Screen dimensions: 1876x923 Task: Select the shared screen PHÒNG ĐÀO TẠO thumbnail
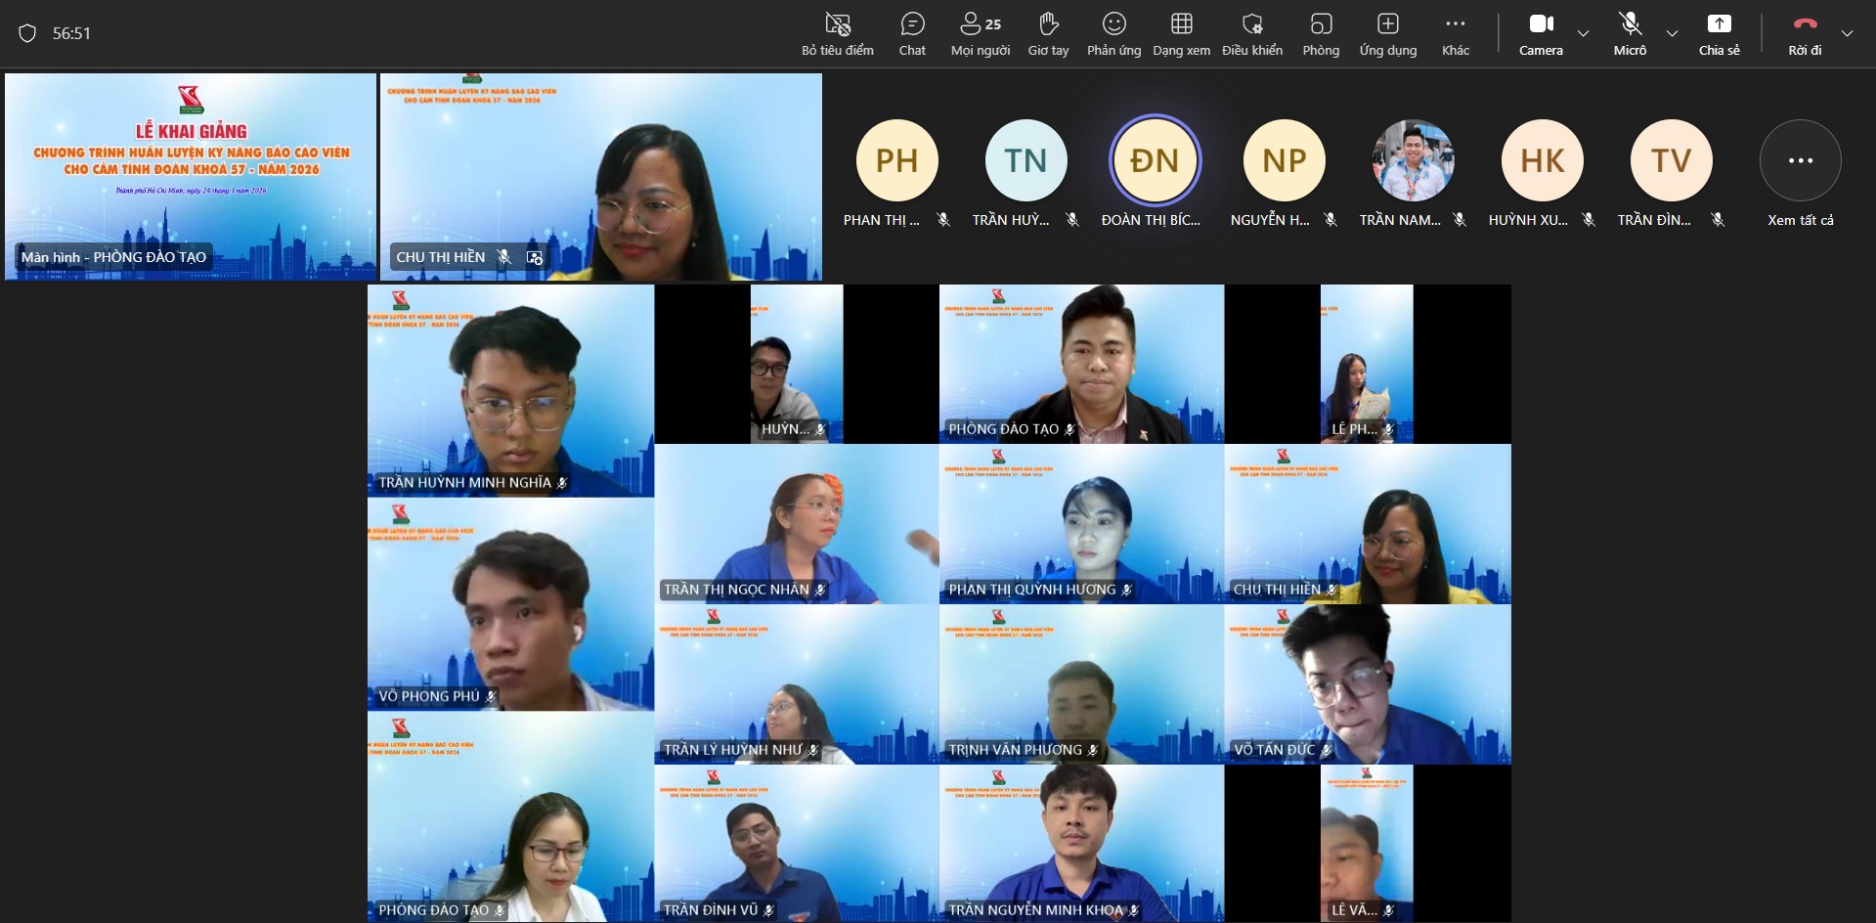(191, 177)
